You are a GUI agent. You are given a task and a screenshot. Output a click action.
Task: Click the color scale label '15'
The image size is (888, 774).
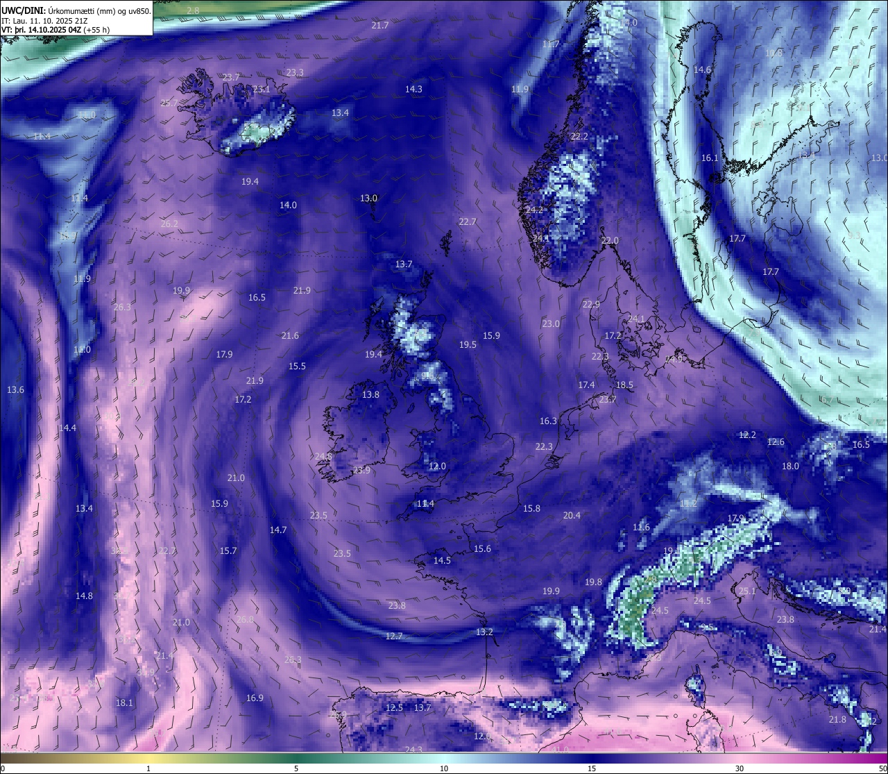592,768
